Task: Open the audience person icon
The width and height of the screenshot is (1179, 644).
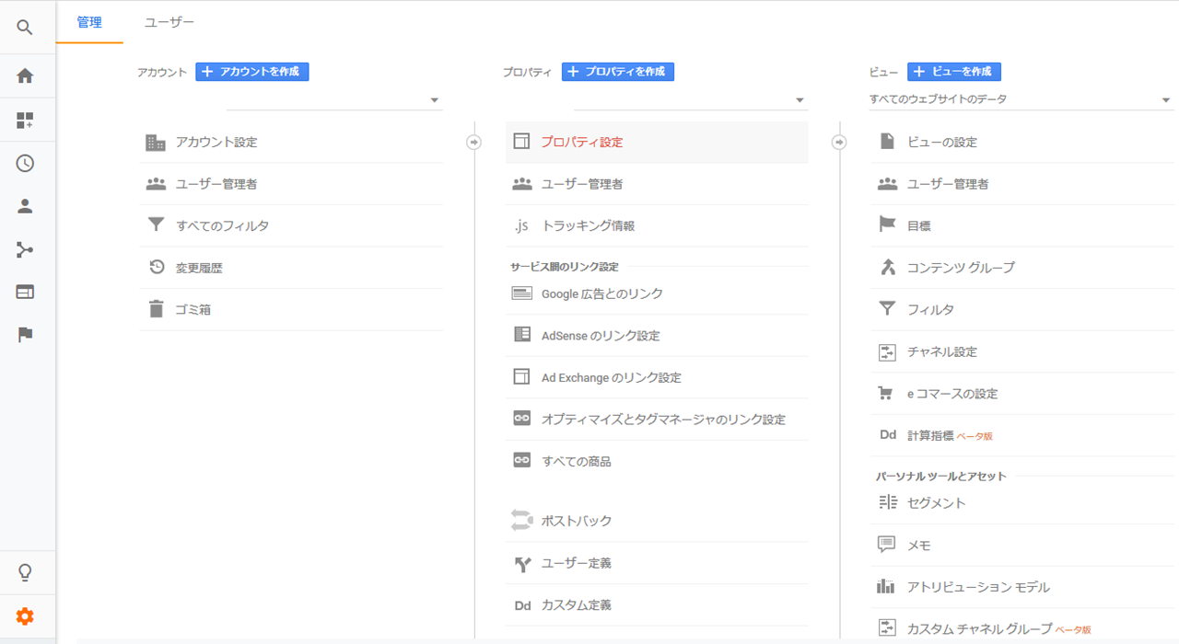Action: coord(25,207)
